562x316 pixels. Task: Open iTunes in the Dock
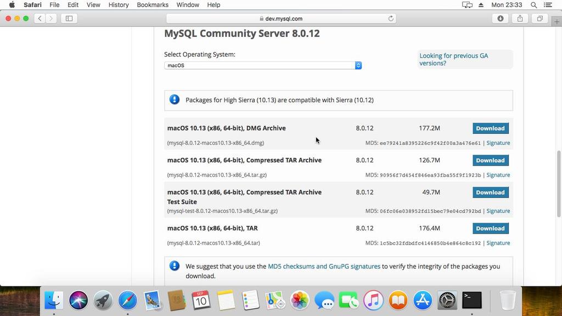373,300
